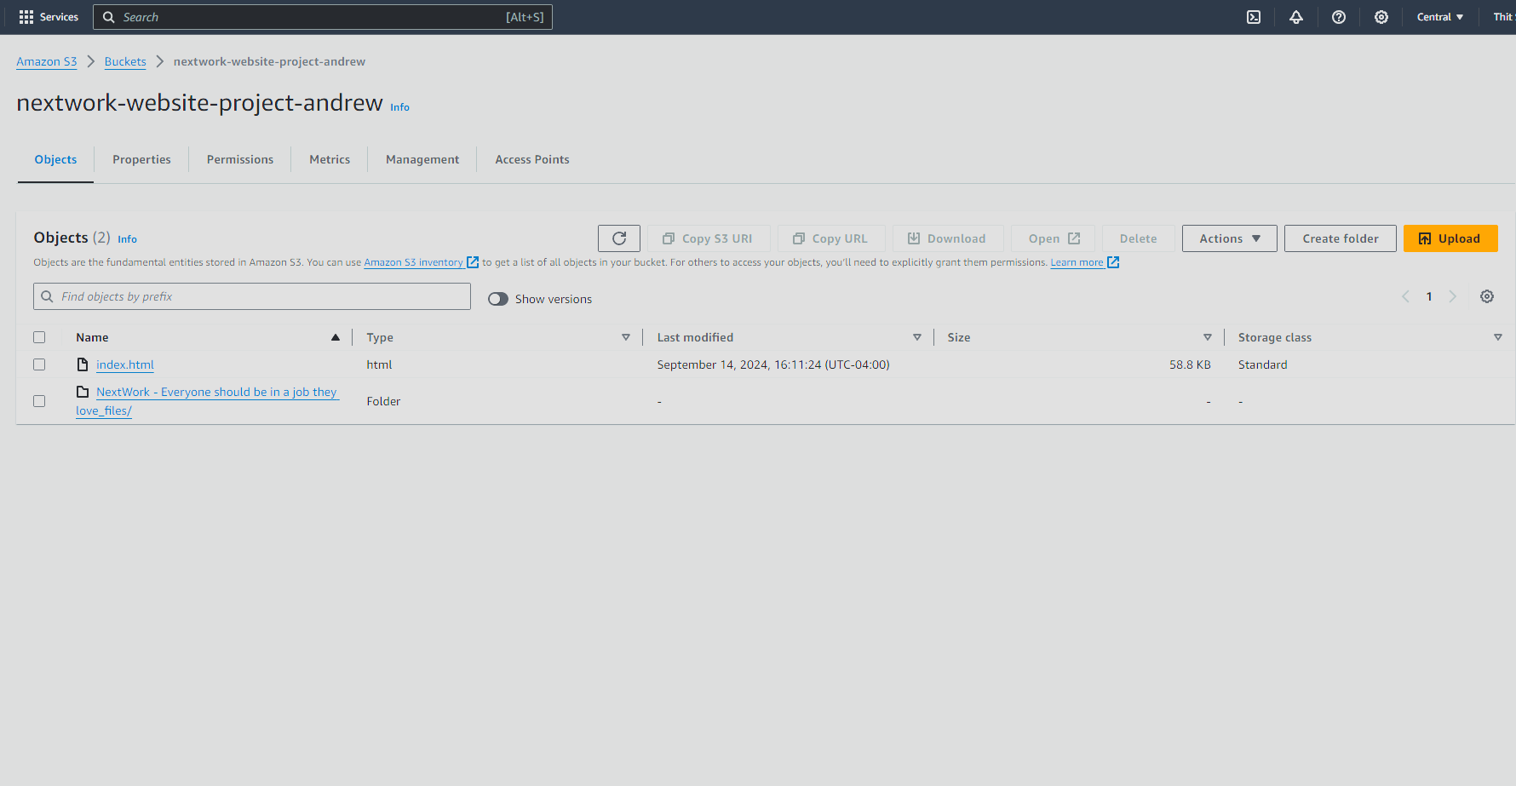Viewport: 1516px width, 786px height.
Task: Open the Central region dropdown
Action: tap(1439, 17)
